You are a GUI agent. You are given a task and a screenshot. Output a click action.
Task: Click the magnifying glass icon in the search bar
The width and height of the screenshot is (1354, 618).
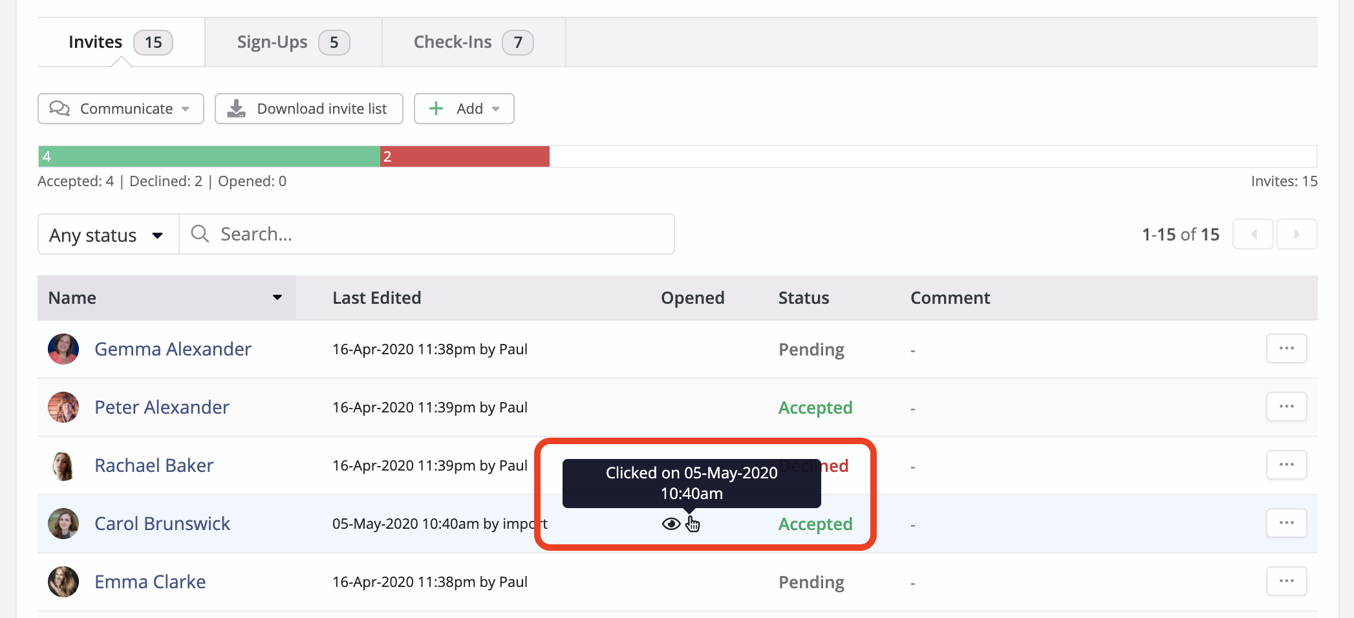click(199, 234)
